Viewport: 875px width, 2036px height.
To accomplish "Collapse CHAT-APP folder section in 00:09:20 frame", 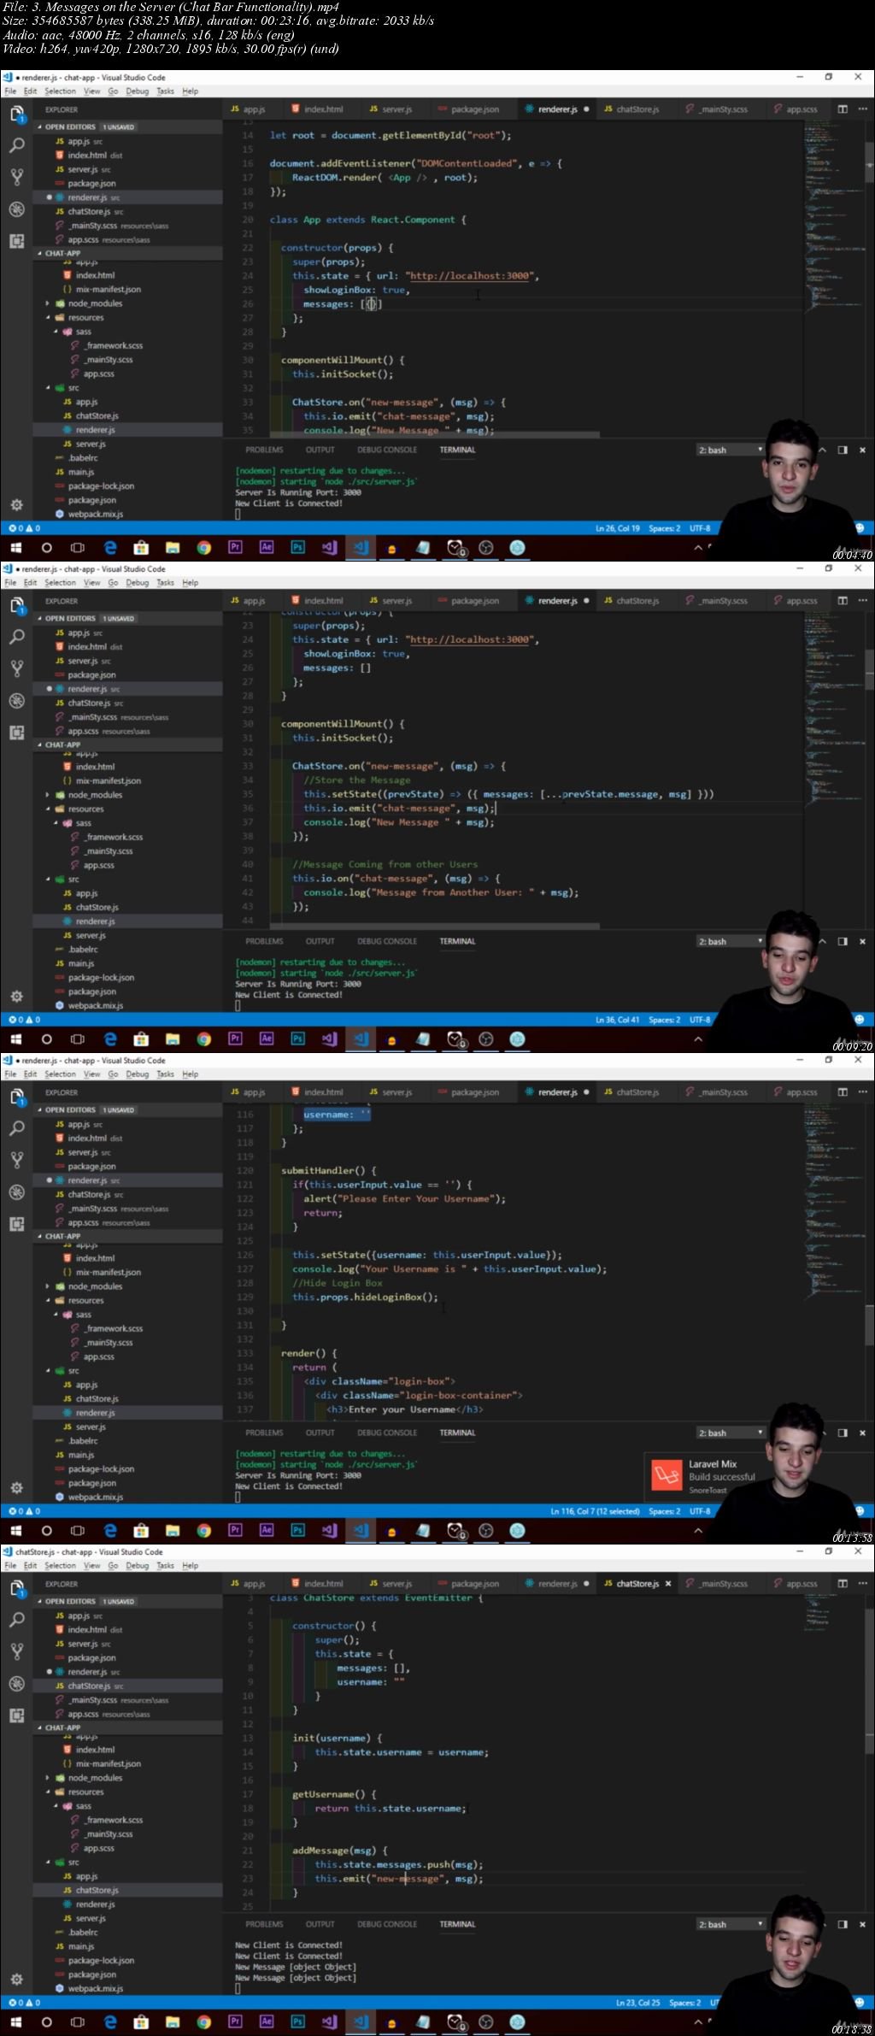I will (128, 744).
